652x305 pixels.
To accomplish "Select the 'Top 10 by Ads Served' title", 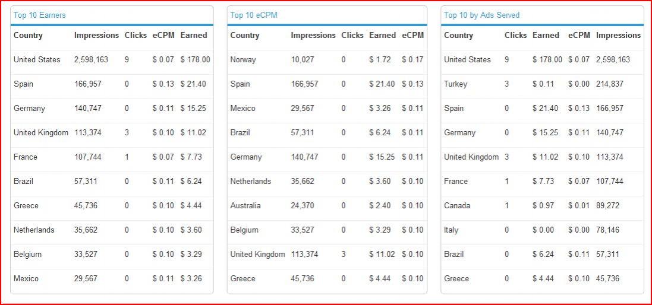I will (481, 15).
